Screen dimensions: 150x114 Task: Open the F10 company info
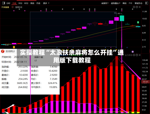[x=130, y=3]
